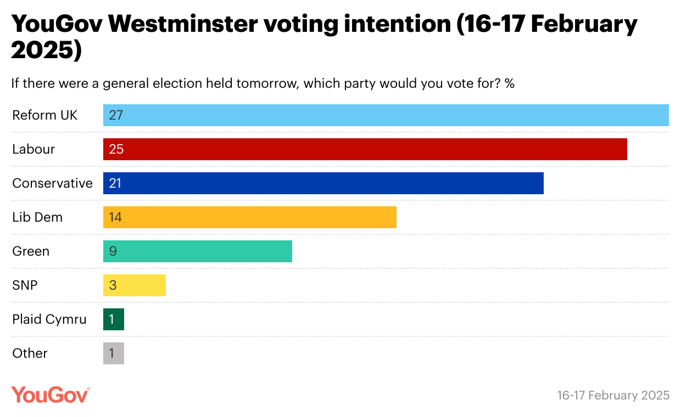Click the Reform UK label
681x417 pixels.
45,115
